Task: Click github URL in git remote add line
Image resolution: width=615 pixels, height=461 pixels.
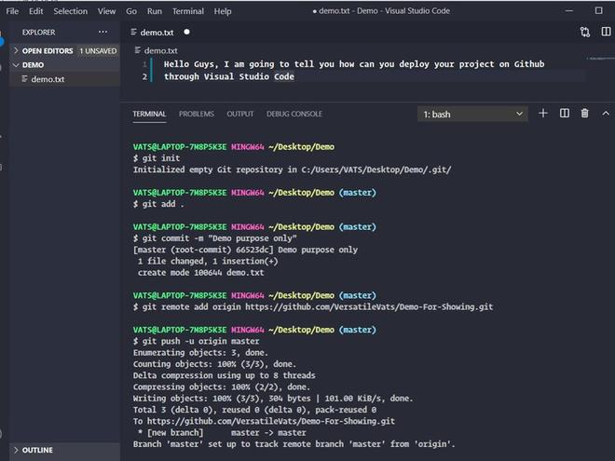Action: coord(369,306)
